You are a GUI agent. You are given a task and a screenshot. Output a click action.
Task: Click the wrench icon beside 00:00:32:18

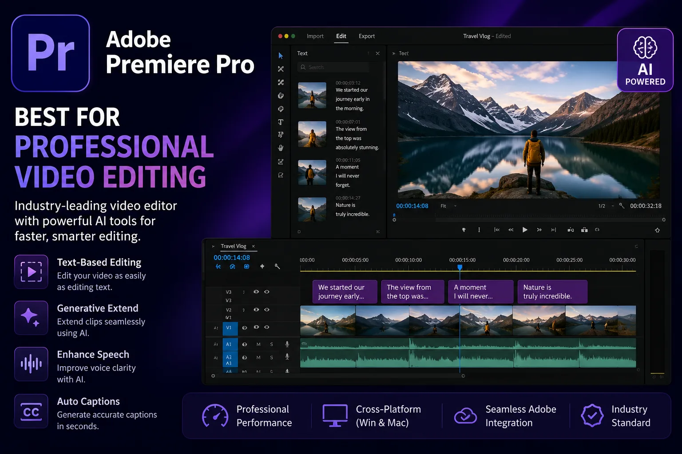pos(622,206)
